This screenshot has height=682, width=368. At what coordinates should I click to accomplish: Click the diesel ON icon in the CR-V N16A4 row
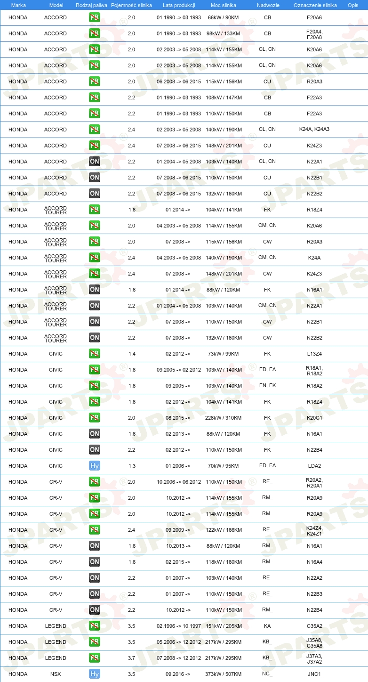95,562
